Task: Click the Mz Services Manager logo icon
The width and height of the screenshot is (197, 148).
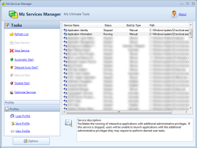Action: tap(13, 14)
